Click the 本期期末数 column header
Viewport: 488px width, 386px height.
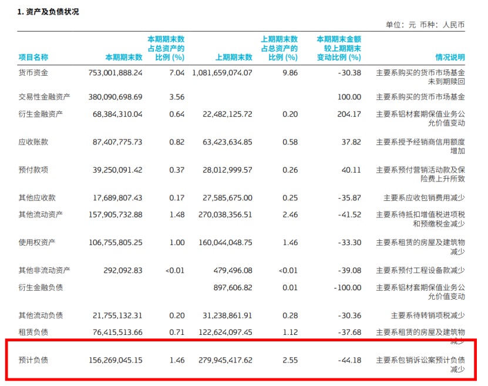[123, 58]
